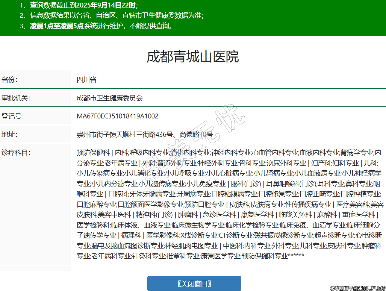The height and width of the screenshot is (291, 386).
Task: Click bold maintenance time 凌晨1点至凌晨5点
Action: (56, 26)
